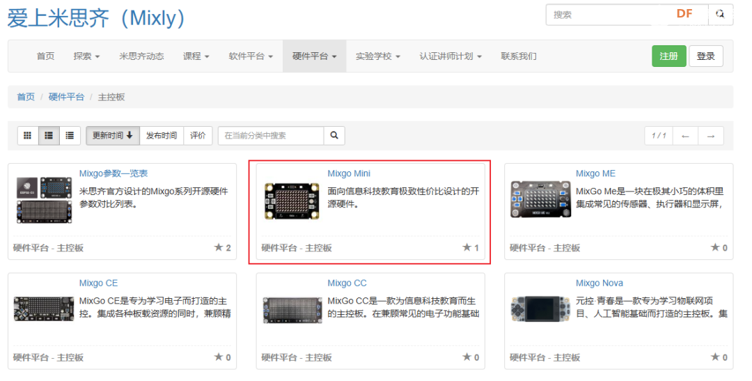Open the 认证讲师计划 dropdown
The image size is (752, 381).
pos(451,56)
